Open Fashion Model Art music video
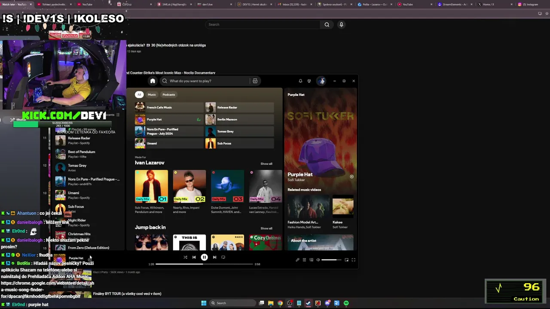The height and width of the screenshot is (309, 550). click(308, 206)
